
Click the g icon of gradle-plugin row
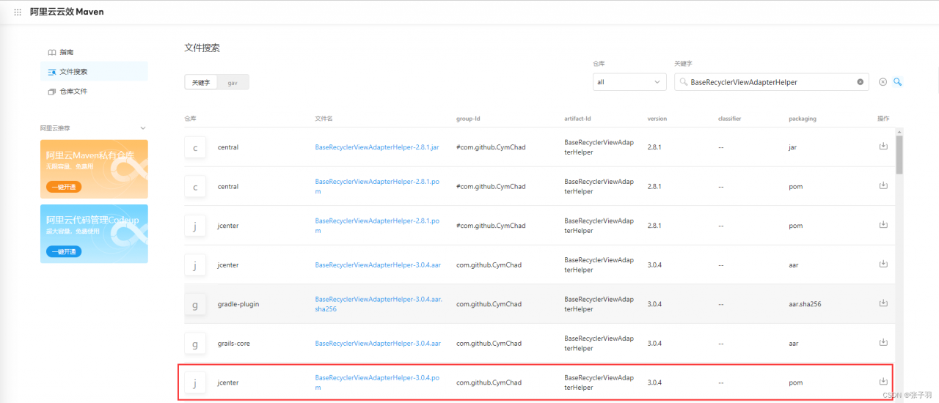[195, 304]
